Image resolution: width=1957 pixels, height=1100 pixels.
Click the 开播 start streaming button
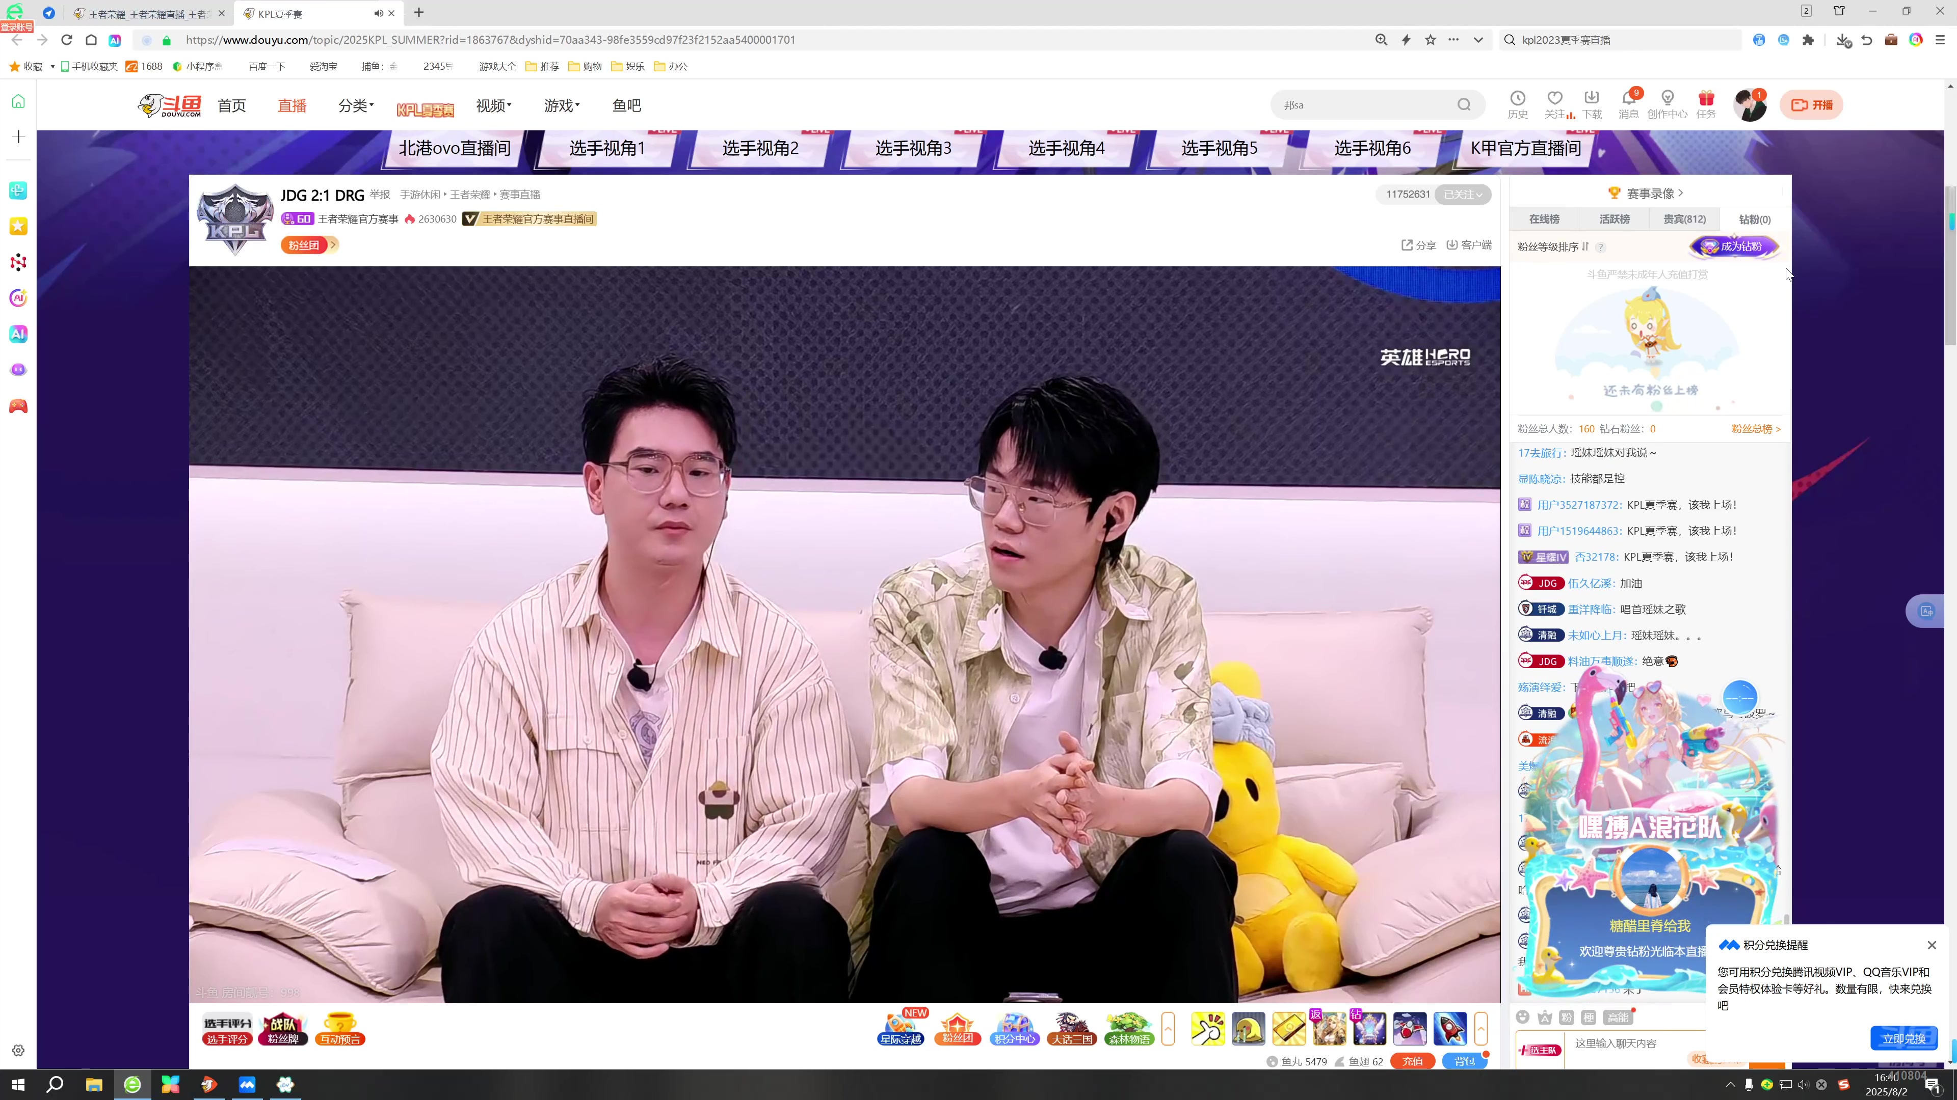coord(1811,105)
